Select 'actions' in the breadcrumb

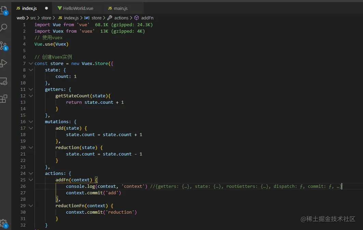click(x=121, y=18)
